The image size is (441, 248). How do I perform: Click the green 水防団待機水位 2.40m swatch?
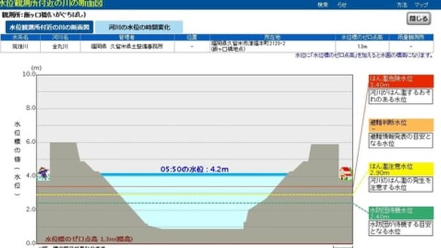tap(401, 213)
